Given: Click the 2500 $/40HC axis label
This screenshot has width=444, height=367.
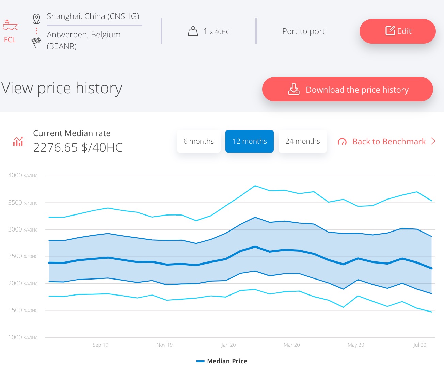Looking at the screenshot, I should (23, 256).
